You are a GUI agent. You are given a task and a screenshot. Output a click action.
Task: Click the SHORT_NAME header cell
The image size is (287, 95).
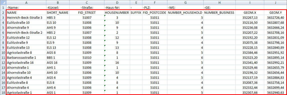point(58,13)
